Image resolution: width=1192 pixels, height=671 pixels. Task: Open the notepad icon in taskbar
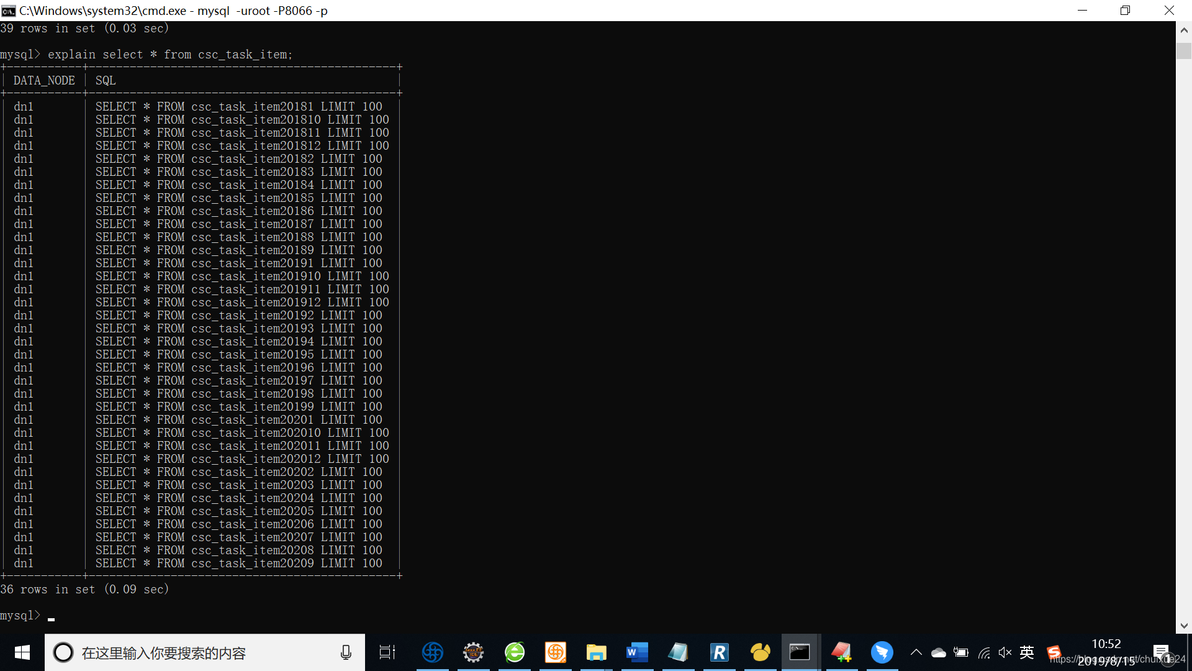click(x=678, y=652)
